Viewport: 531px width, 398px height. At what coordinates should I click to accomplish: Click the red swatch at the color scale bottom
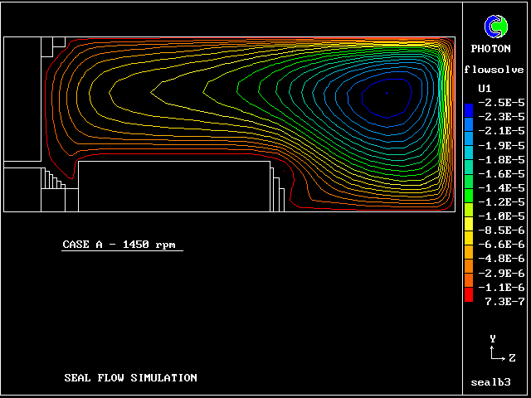469,295
